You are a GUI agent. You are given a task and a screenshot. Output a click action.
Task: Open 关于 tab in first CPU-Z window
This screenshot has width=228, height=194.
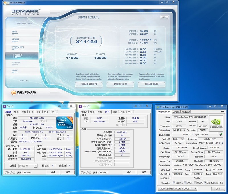[x=54, y=112]
